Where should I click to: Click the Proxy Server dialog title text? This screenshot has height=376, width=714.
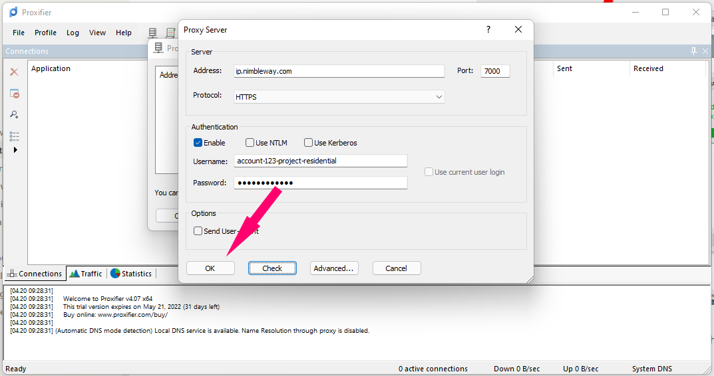[x=206, y=30]
